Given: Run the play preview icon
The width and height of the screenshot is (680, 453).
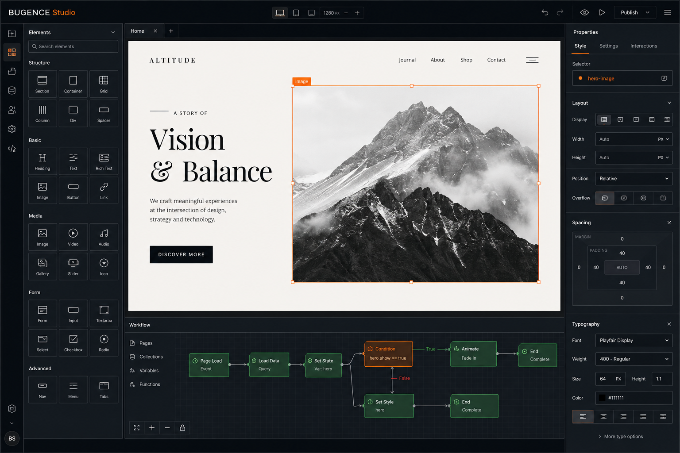Looking at the screenshot, I should (x=602, y=12).
